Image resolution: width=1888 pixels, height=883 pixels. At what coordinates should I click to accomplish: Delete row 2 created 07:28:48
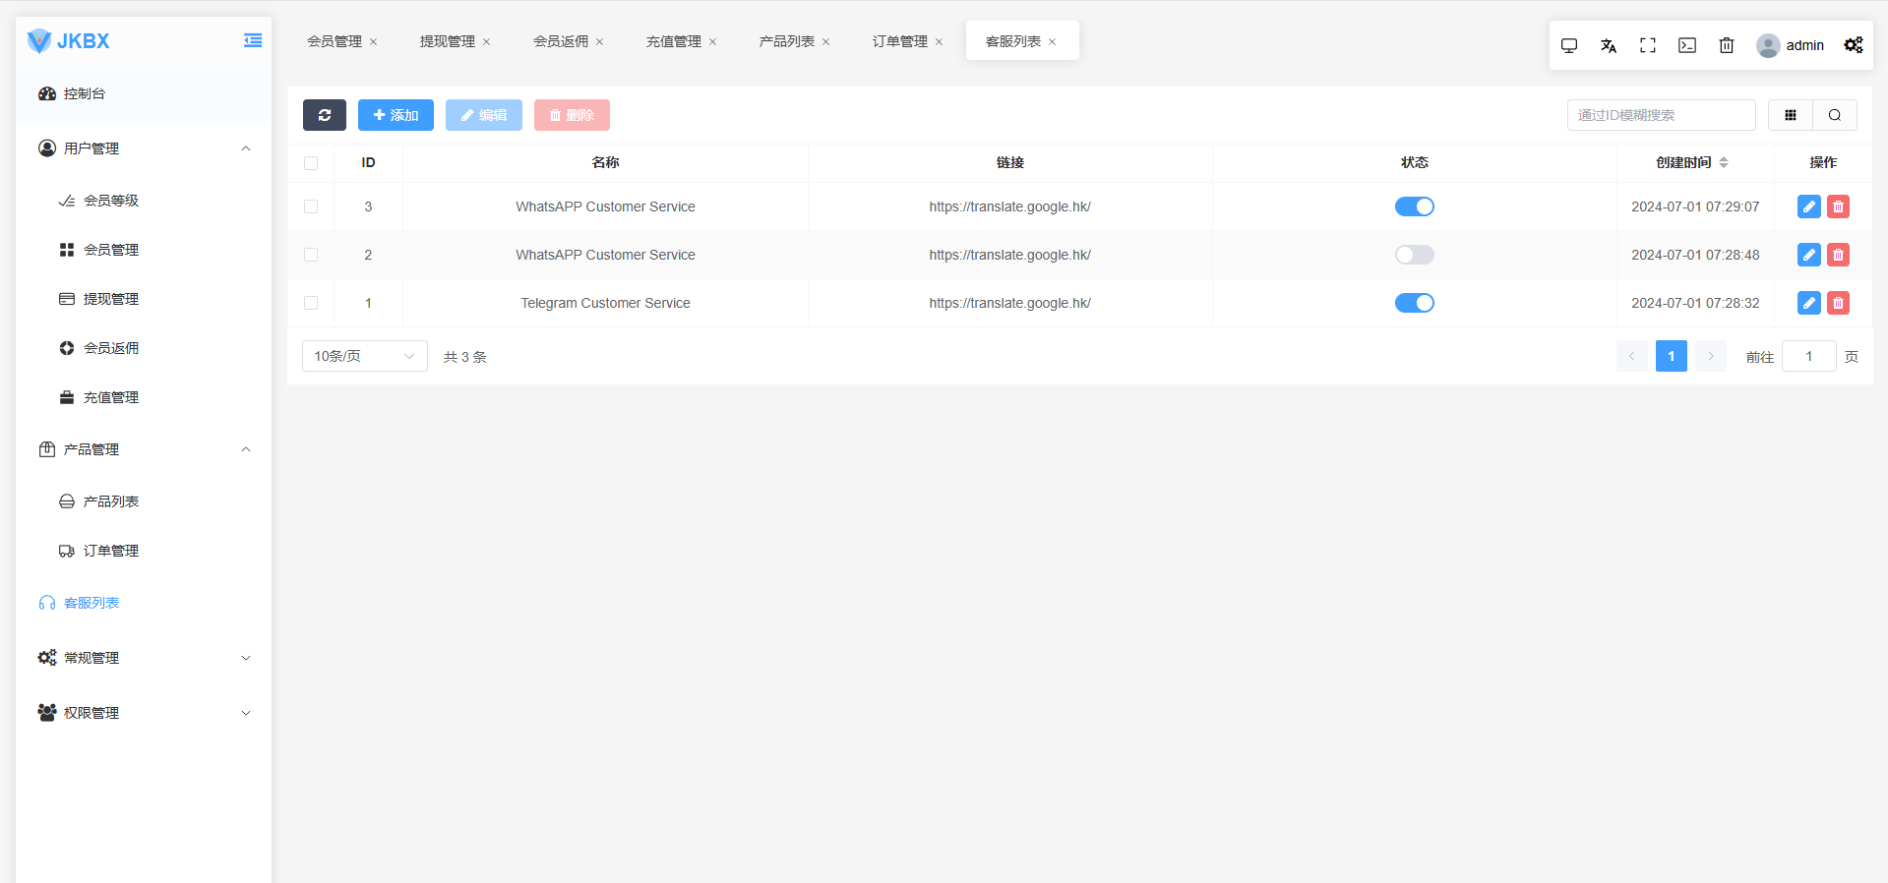pos(1838,255)
